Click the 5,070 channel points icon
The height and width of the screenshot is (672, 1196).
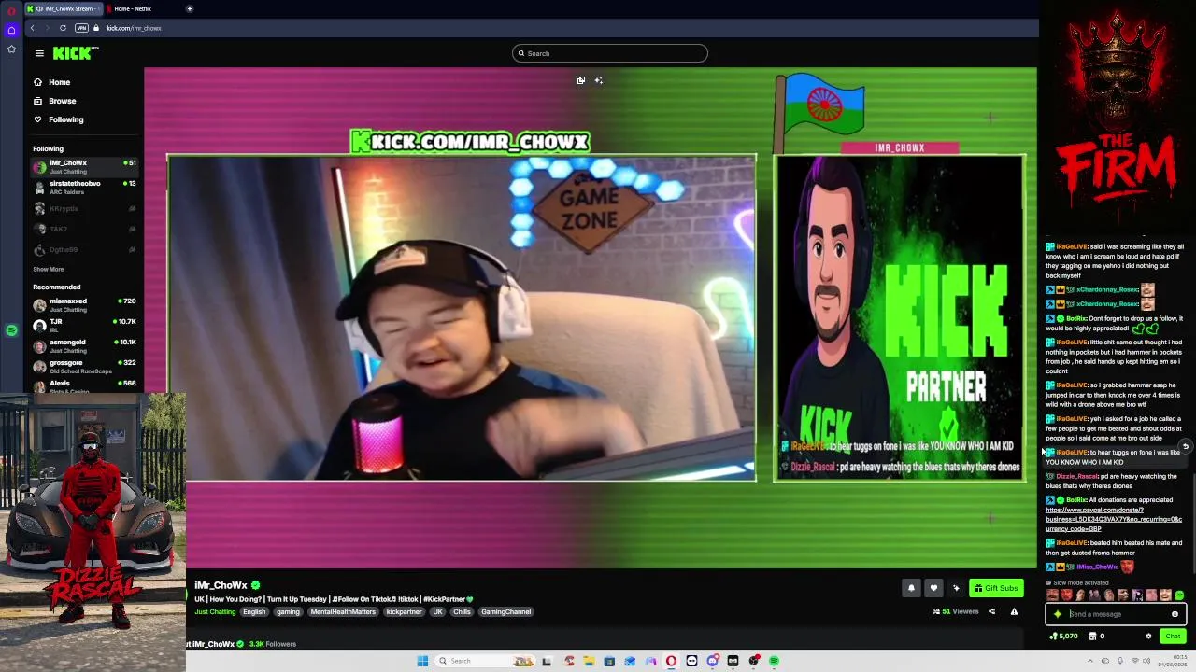tap(1063, 637)
